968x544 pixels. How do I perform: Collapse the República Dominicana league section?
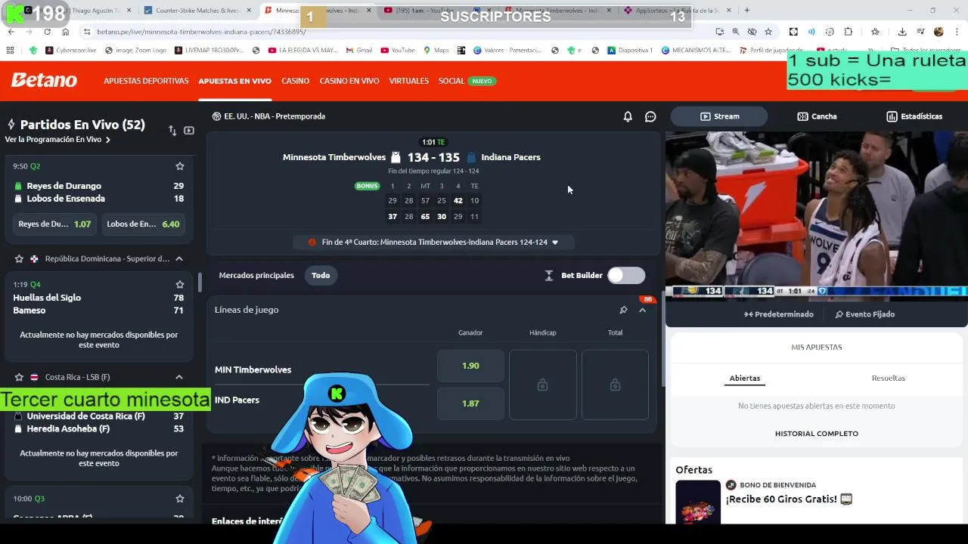tap(179, 259)
